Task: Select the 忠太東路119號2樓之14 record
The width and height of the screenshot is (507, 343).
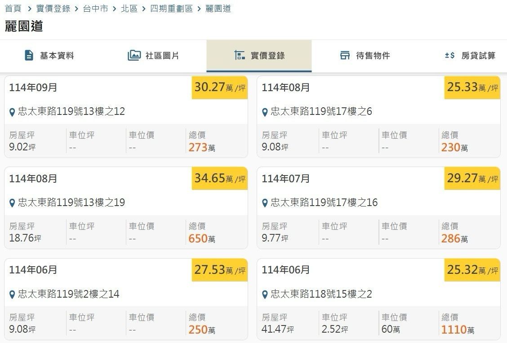Action: pyautogui.click(x=68, y=294)
